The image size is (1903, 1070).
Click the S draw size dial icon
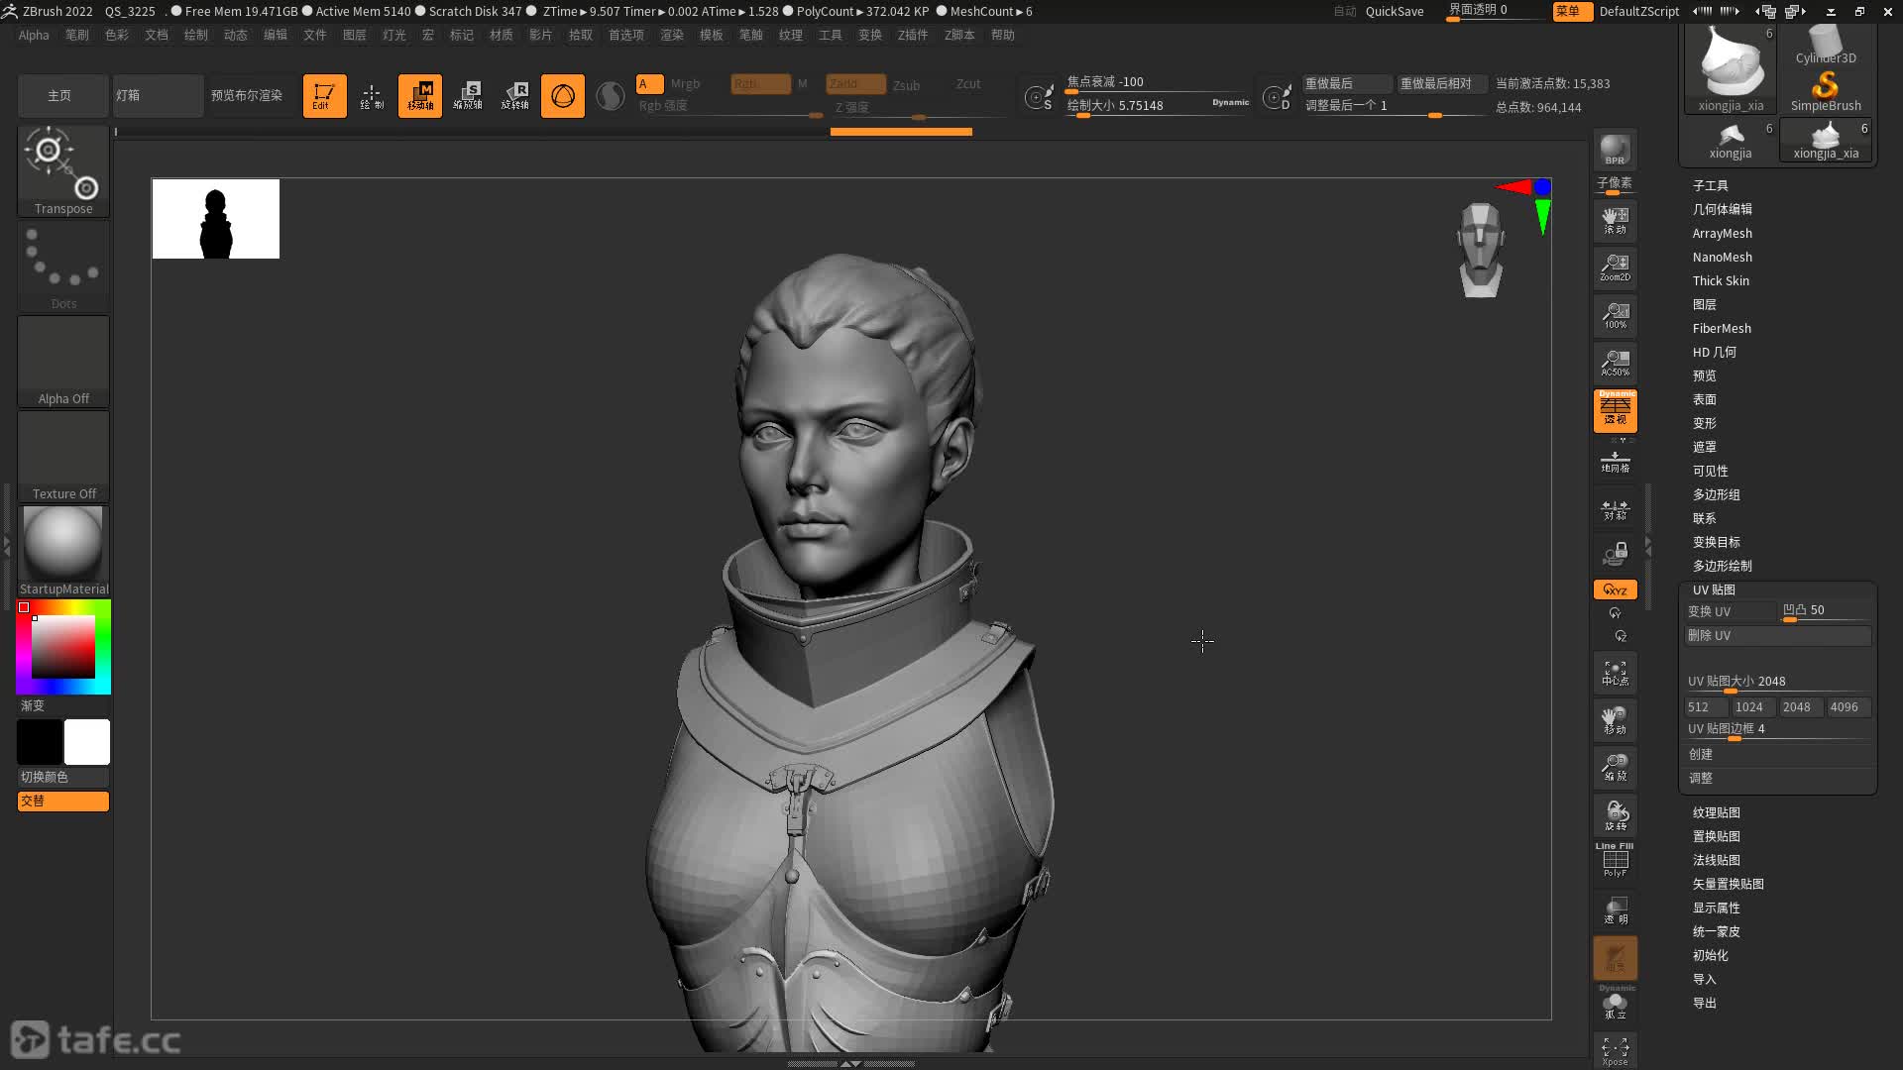click(x=1039, y=97)
